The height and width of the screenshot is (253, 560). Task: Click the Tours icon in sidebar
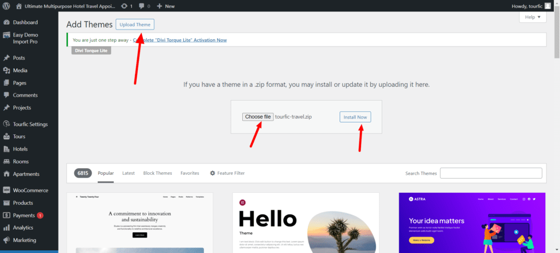pos(6,136)
